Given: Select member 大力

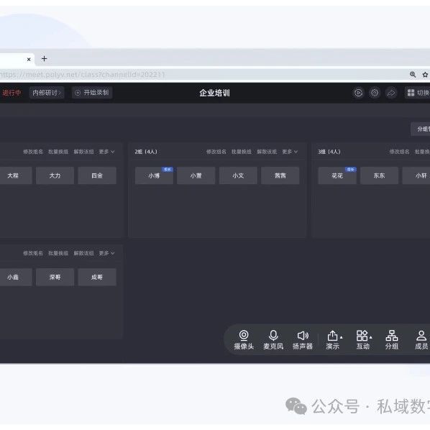Looking at the screenshot, I should tap(55, 175).
